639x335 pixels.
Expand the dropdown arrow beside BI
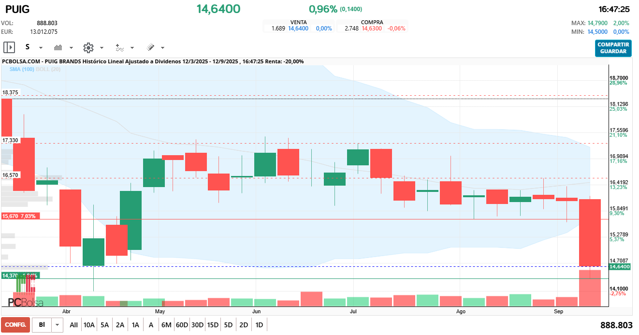point(58,325)
